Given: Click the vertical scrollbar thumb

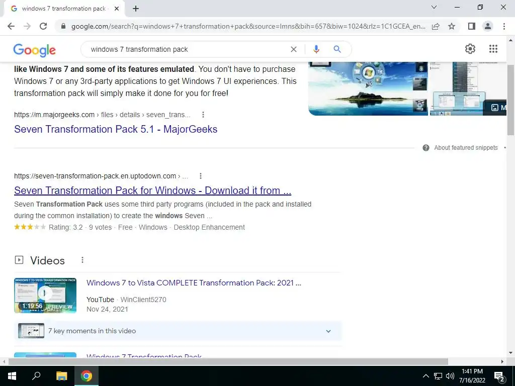Looking at the screenshot, I should click(x=511, y=100).
